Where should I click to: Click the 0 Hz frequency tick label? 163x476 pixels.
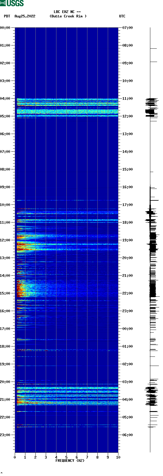pos(15,457)
